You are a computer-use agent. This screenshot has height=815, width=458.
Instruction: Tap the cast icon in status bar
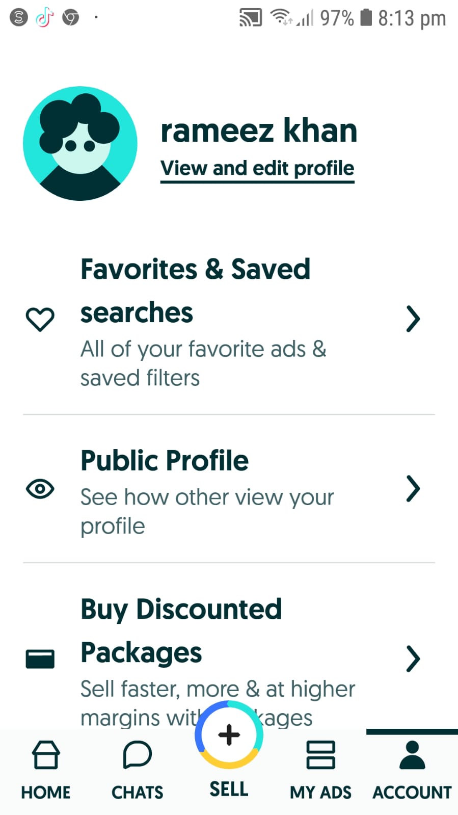click(x=251, y=18)
